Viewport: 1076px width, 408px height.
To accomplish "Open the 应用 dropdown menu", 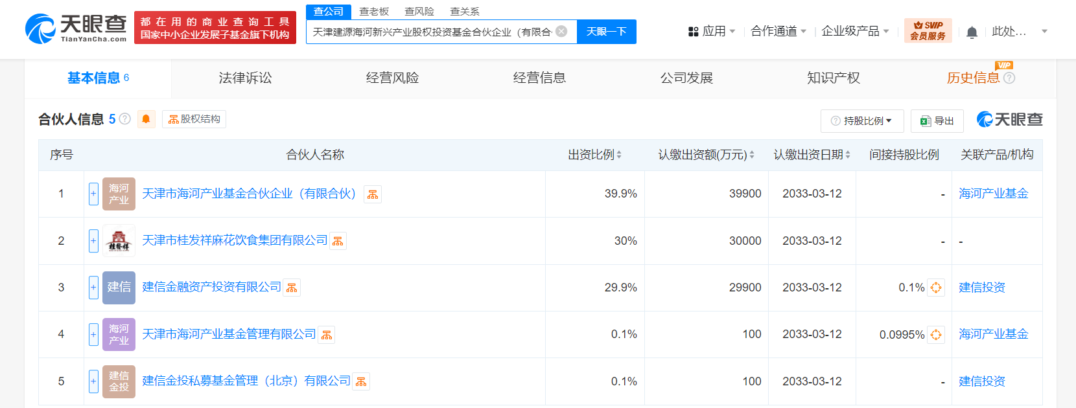I will 712,31.
